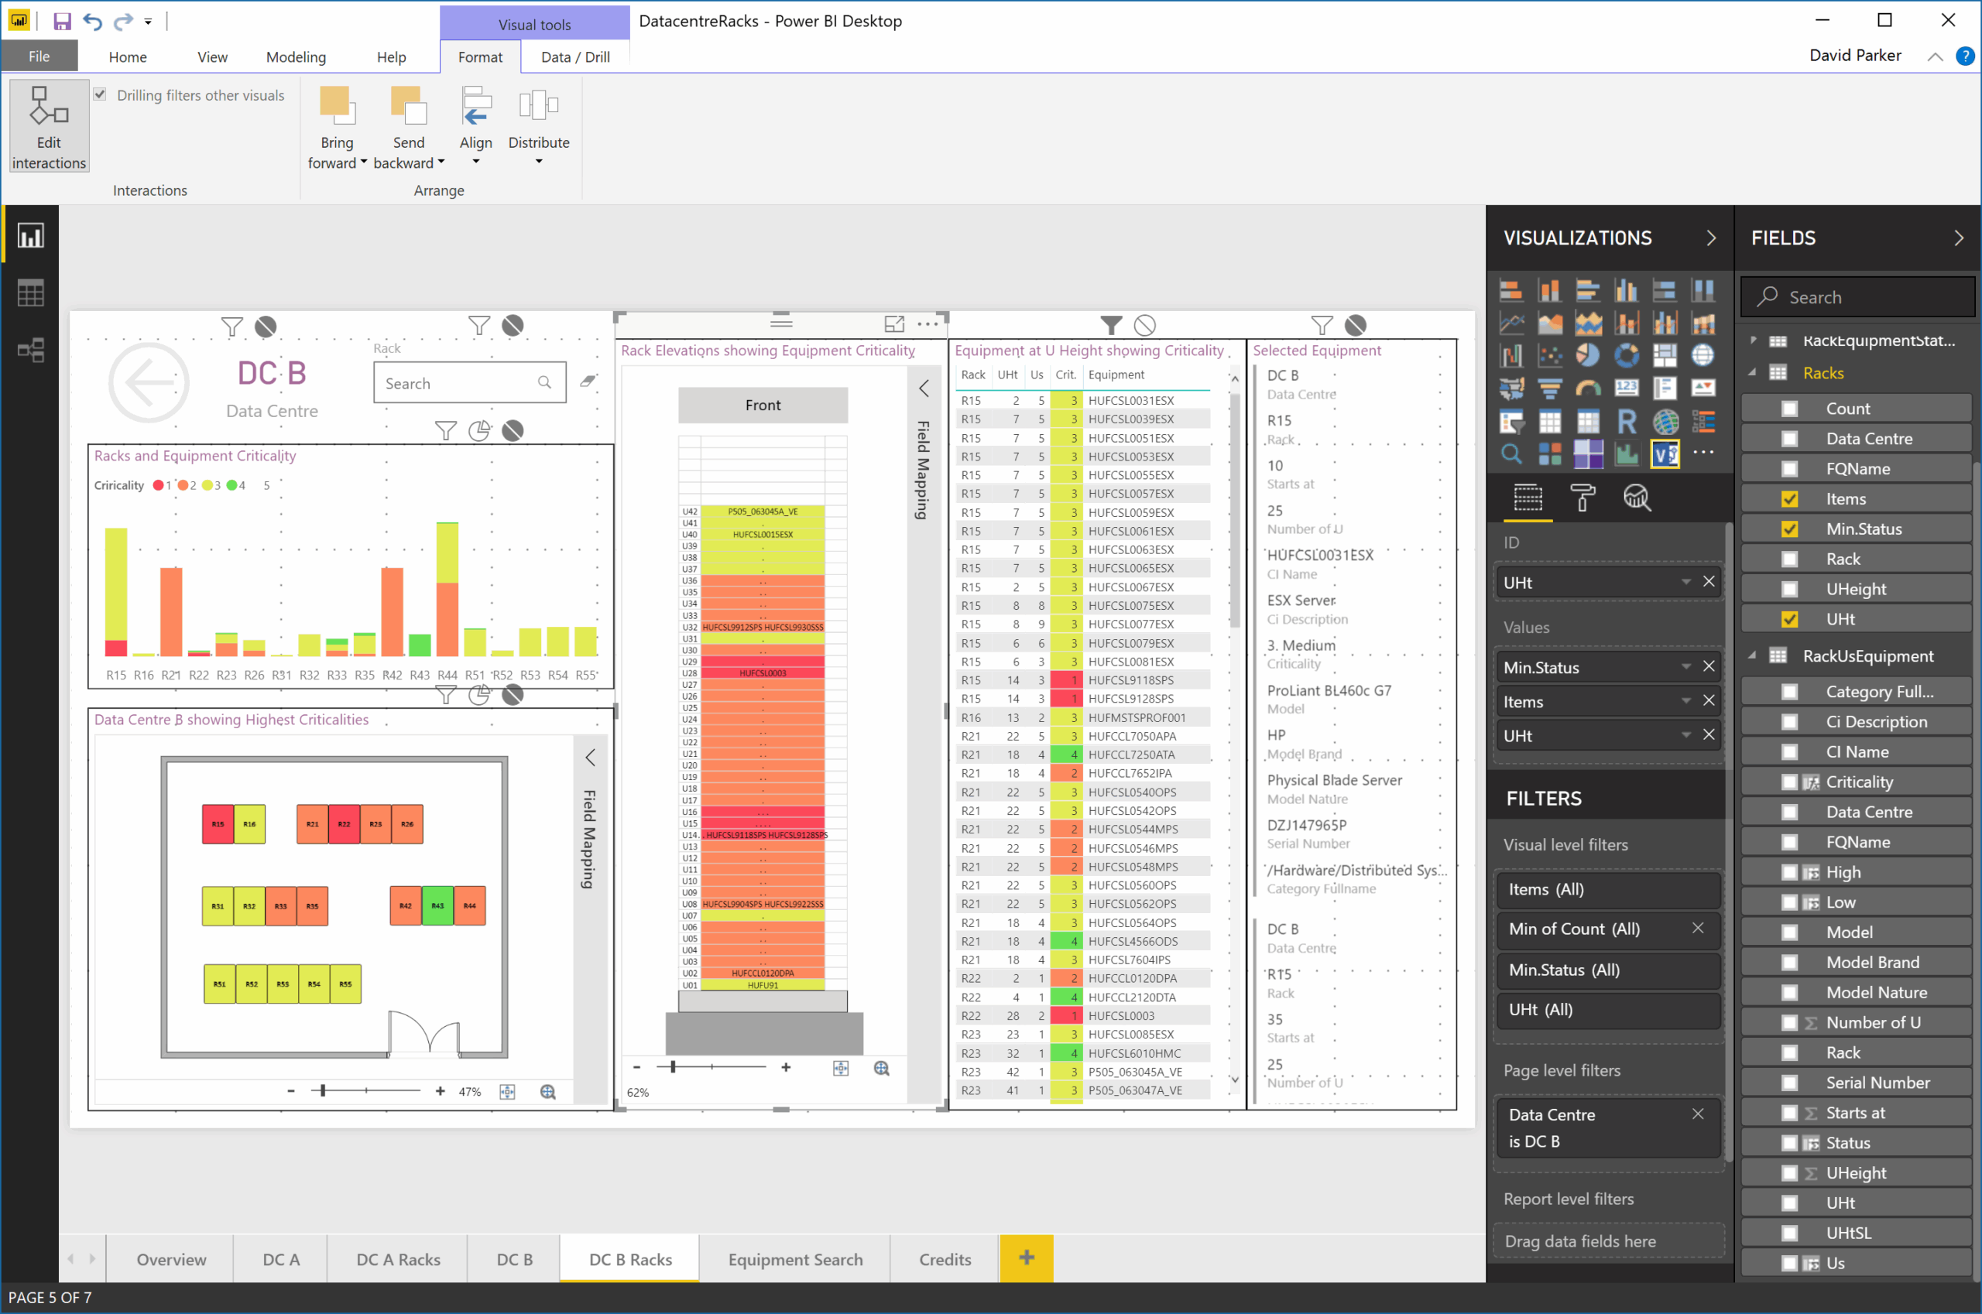Open the Analytics magnifier pane
Viewport: 1982px width, 1314px height.
(x=1637, y=498)
